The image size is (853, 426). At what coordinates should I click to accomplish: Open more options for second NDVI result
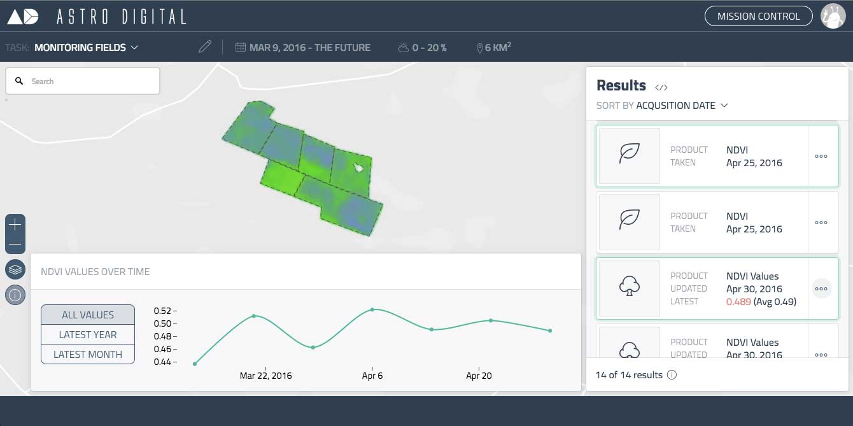click(821, 222)
